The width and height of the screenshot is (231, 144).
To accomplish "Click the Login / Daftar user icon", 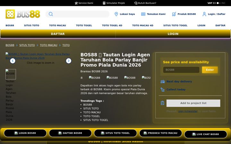I will 204,14.
